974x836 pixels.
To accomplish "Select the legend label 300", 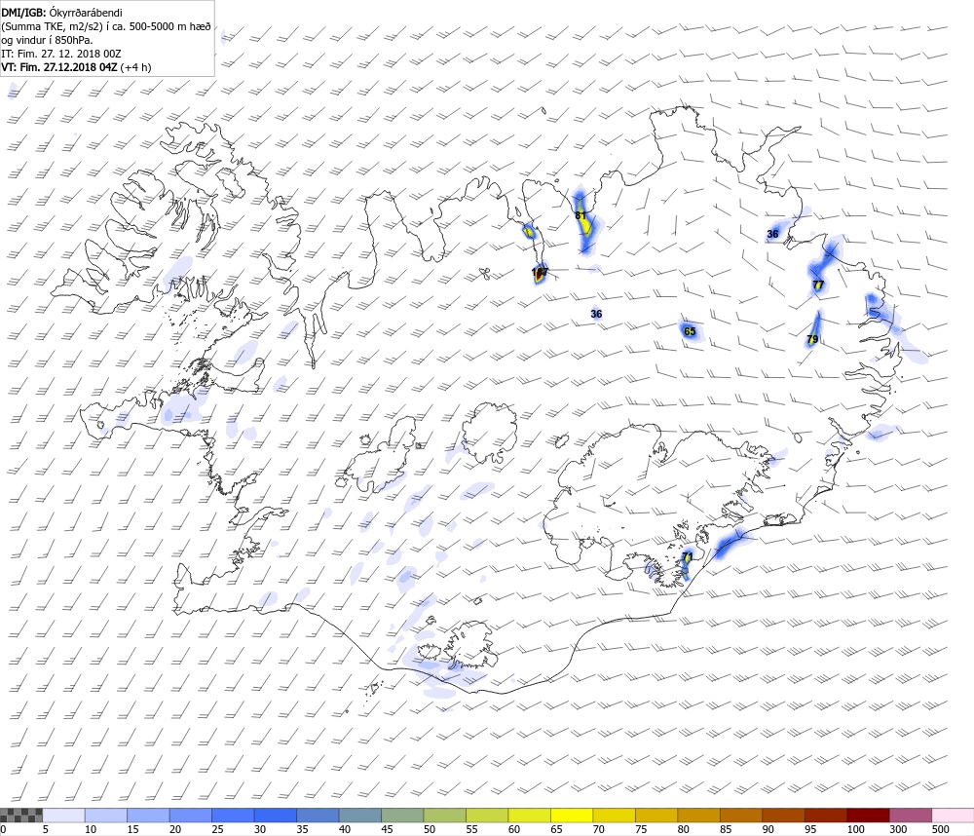I will tap(898, 829).
